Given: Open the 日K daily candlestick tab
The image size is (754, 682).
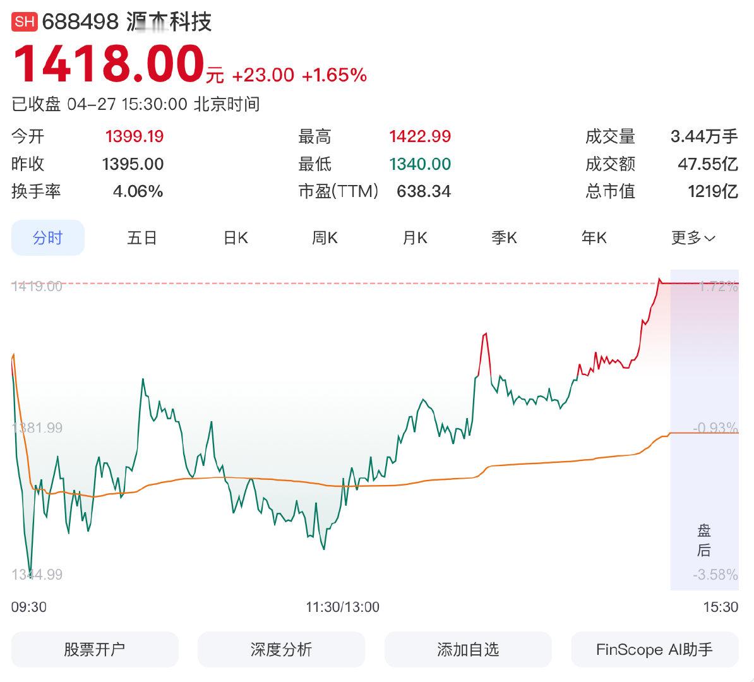Looking at the screenshot, I should pyautogui.click(x=236, y=237).
